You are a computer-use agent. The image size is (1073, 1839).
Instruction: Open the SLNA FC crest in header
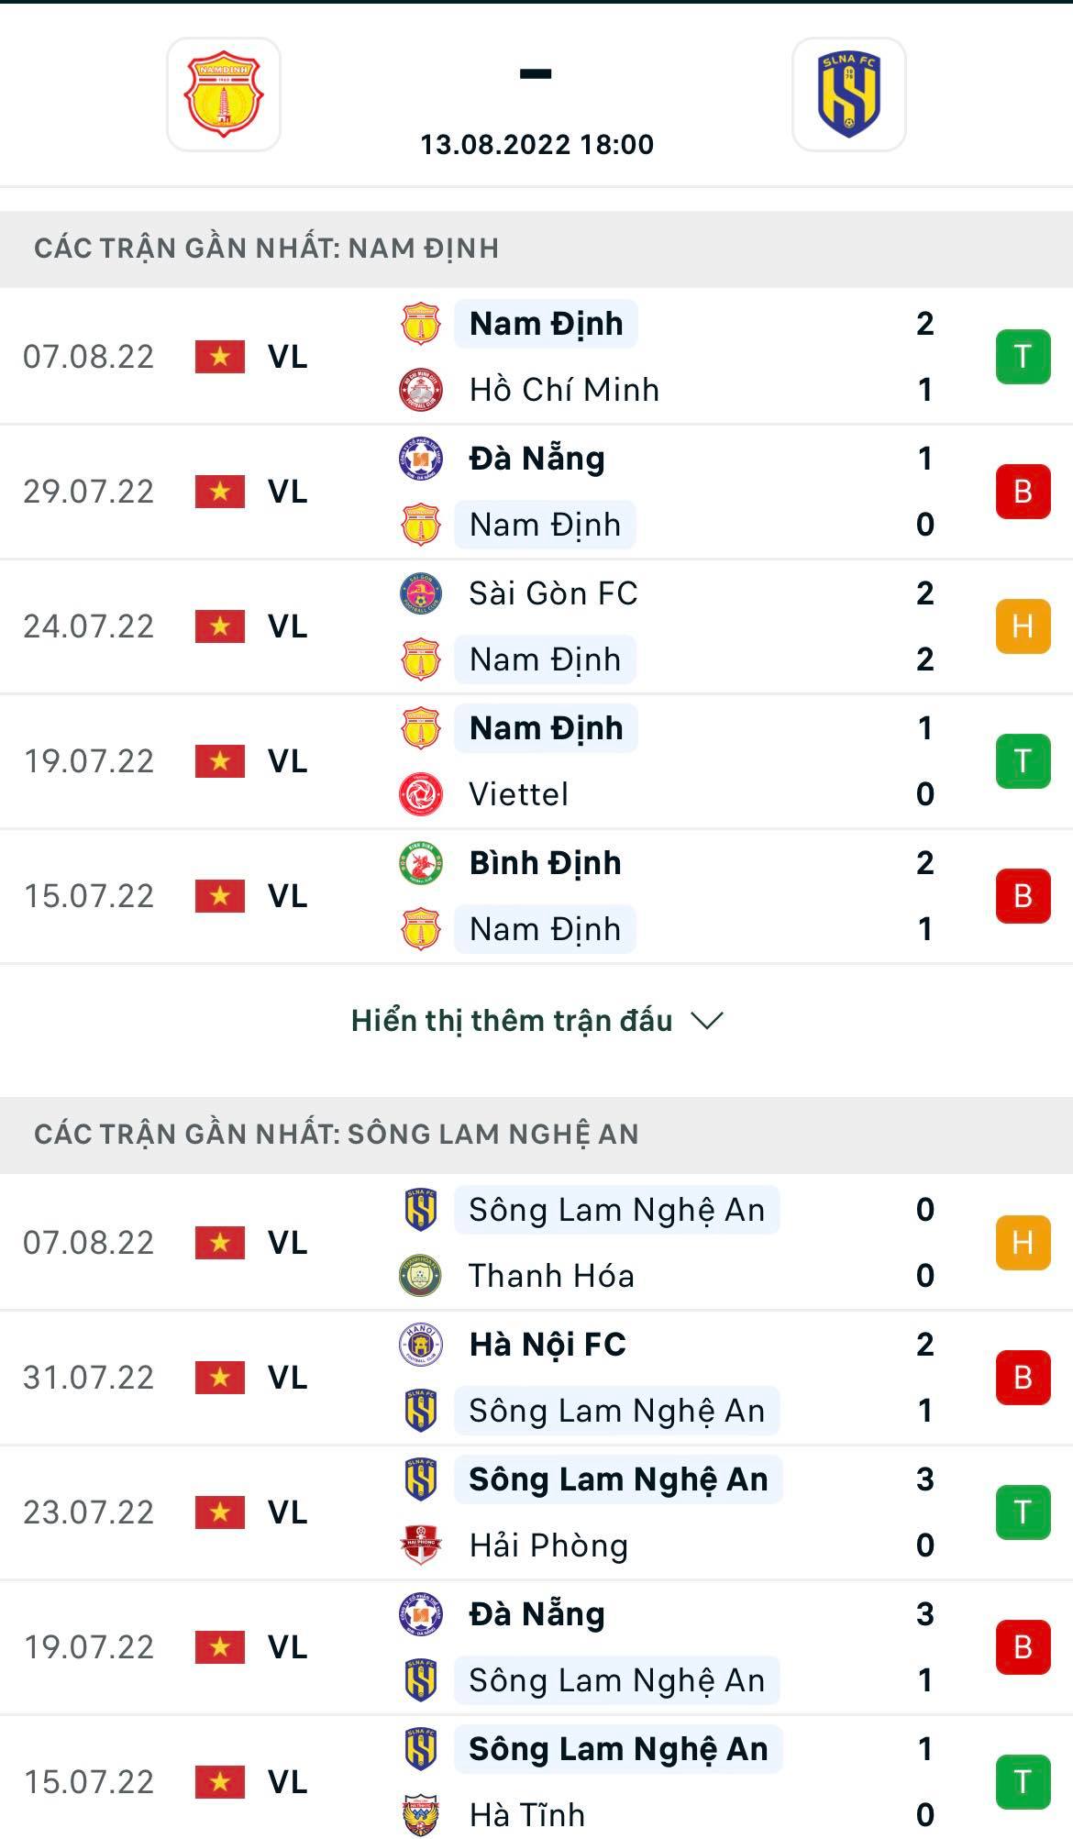pyautogui.click(x=848, y=94)
